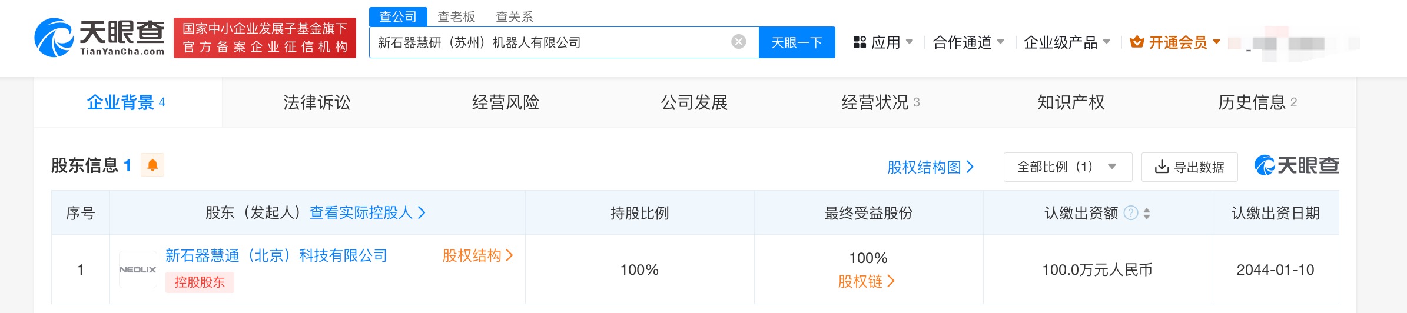Select the 企业背景 tab

128,102
